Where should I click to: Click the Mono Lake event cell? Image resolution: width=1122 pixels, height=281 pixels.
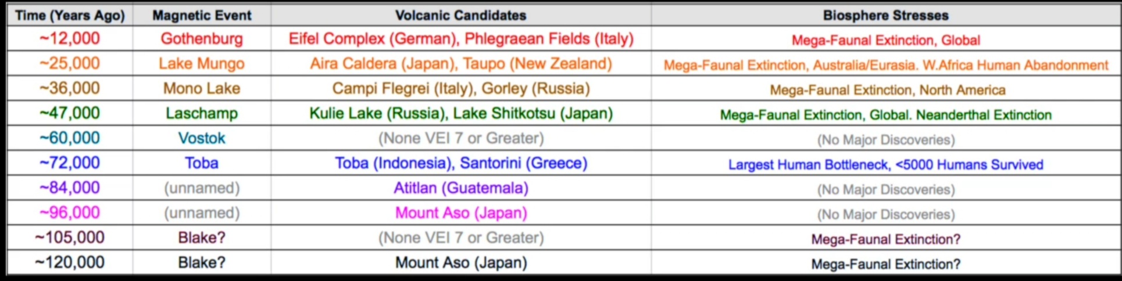point(202,88)
